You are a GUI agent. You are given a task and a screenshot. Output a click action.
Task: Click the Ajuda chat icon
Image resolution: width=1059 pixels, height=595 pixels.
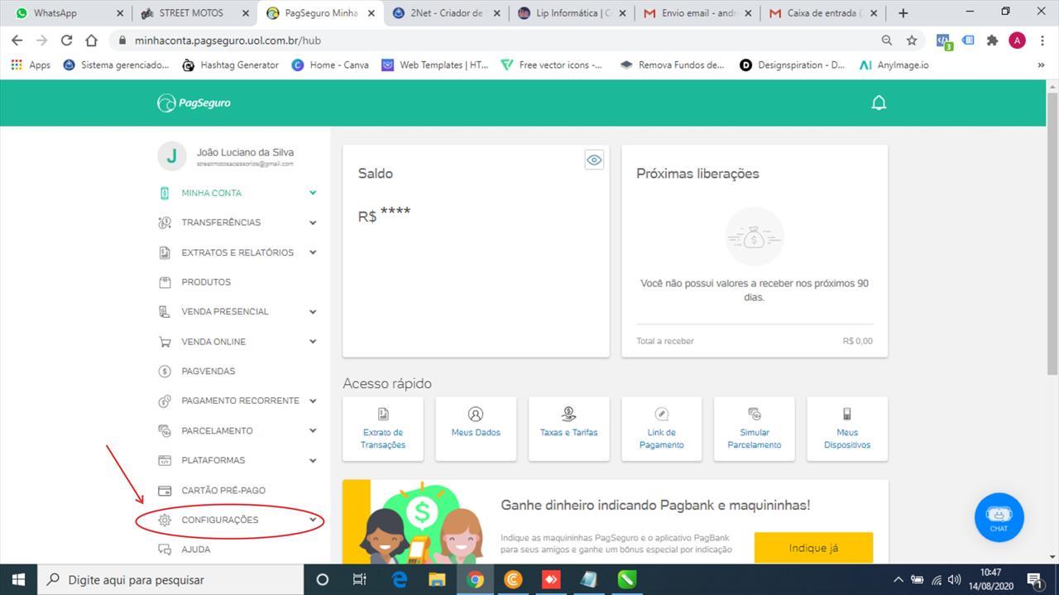(x=165, y=549)
